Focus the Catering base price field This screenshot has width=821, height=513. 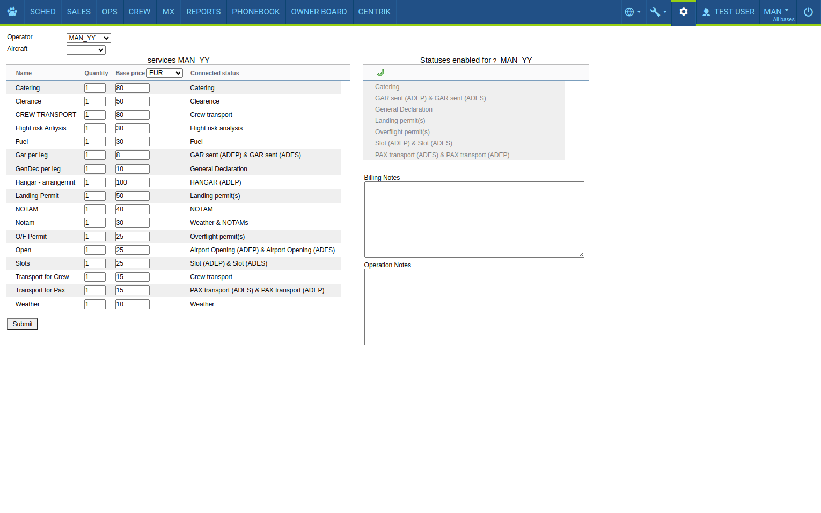coord(132,88)
